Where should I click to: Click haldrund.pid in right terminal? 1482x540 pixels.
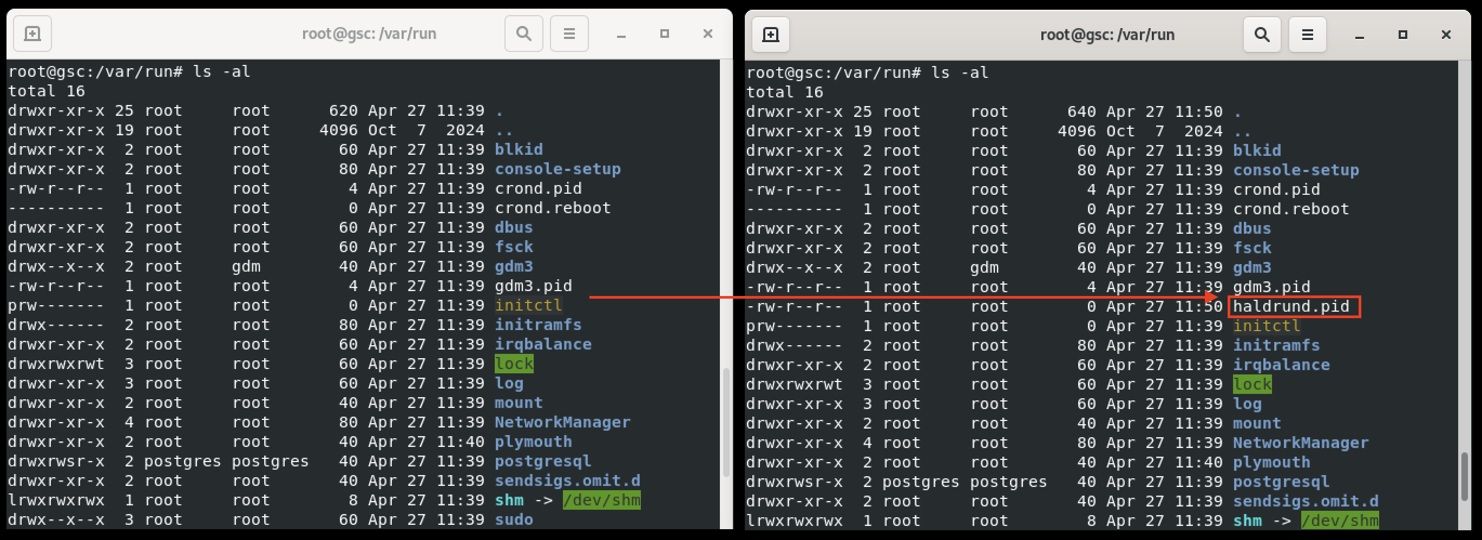tap(1291, 306)
